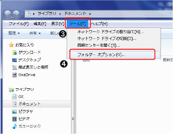Select ネットワーク ドライブの割り当て(N)... entry
The width and height of the screenshot is (173, 134).
pos(110,32)
